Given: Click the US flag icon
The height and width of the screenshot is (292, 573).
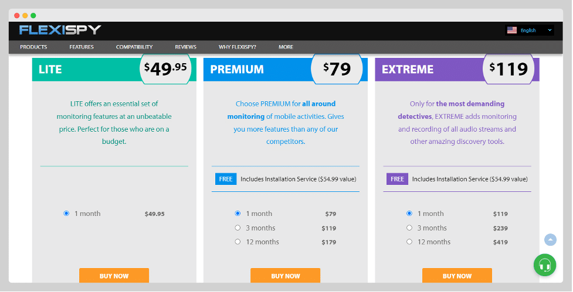Looking at the screenshot, I should click(x=512, y=30).
